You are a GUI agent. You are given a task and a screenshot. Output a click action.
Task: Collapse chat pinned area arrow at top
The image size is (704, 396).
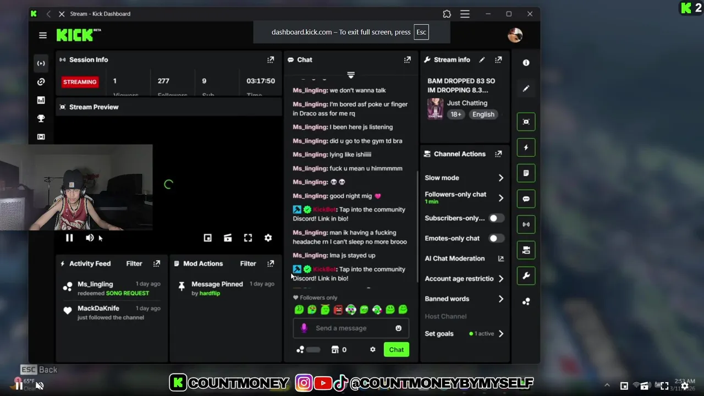(x=350, y=74)
